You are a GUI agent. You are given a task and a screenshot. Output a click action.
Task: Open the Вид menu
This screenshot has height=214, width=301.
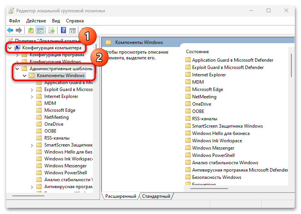pos(56,21)
